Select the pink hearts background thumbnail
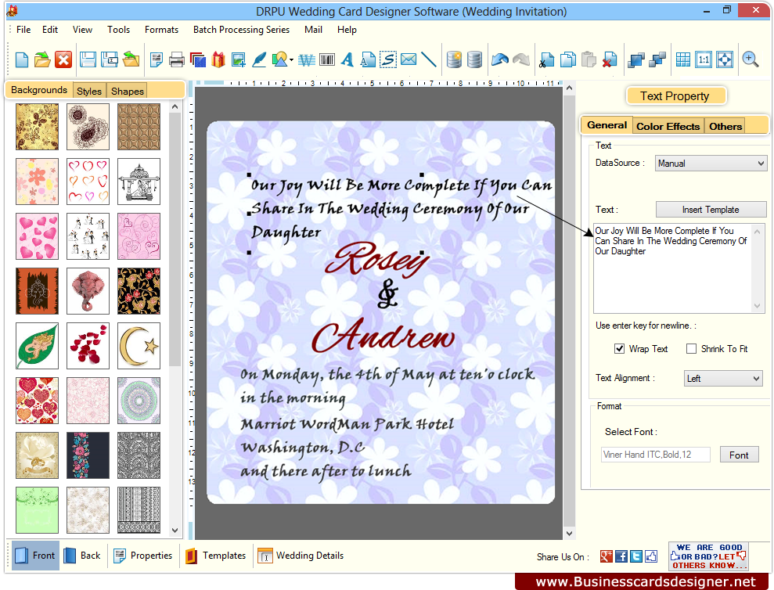Screen dimensions: 774x590 click(37, 236)
